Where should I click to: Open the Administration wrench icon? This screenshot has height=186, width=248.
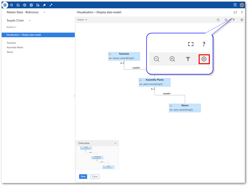[51, 5]
